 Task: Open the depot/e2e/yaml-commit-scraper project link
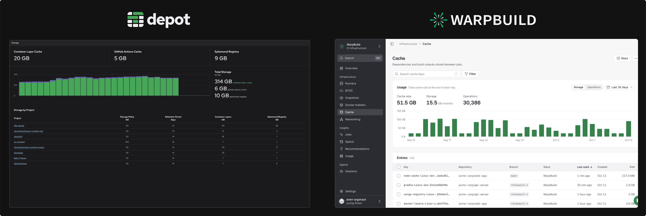[29, 147]
